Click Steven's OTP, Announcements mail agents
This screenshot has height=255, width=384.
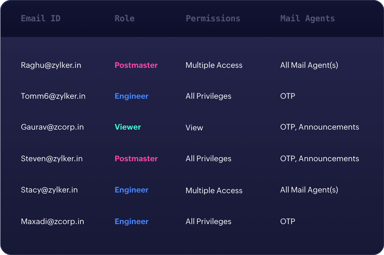point(320,159)
